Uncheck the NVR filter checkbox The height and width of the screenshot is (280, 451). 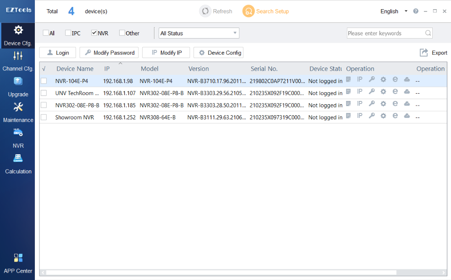click(x=94, y=33)
